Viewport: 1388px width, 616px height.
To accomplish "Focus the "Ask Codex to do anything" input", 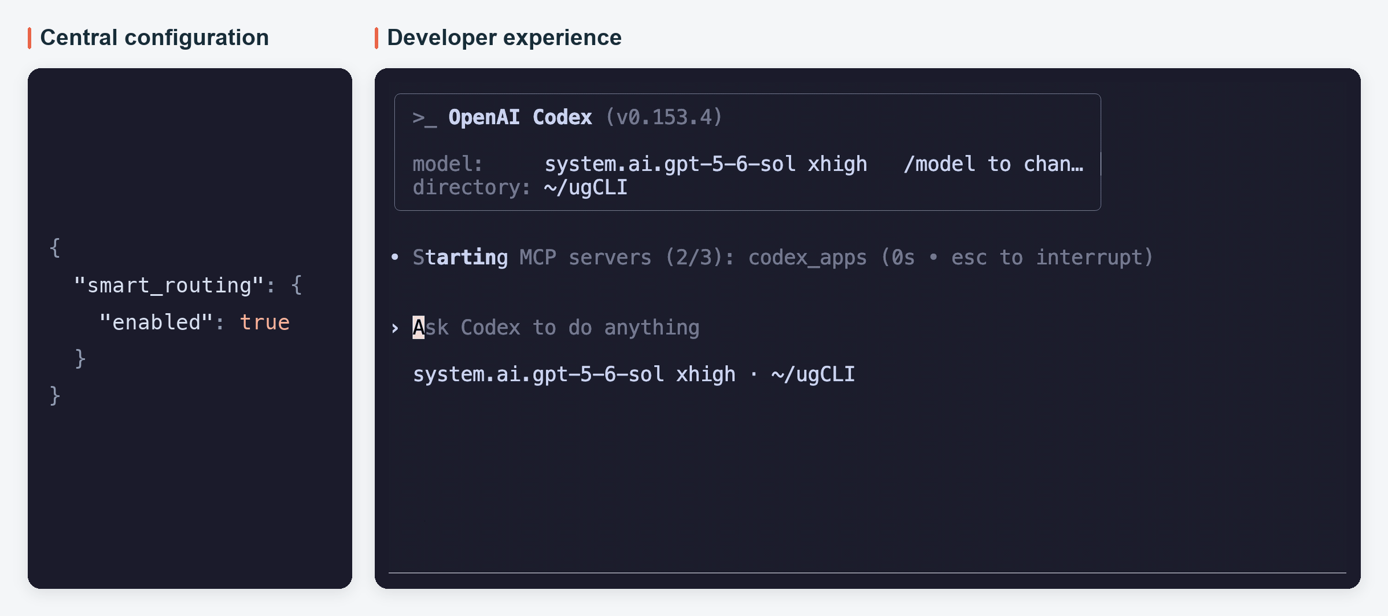I will pyautogui.click(x=556, y=328).
